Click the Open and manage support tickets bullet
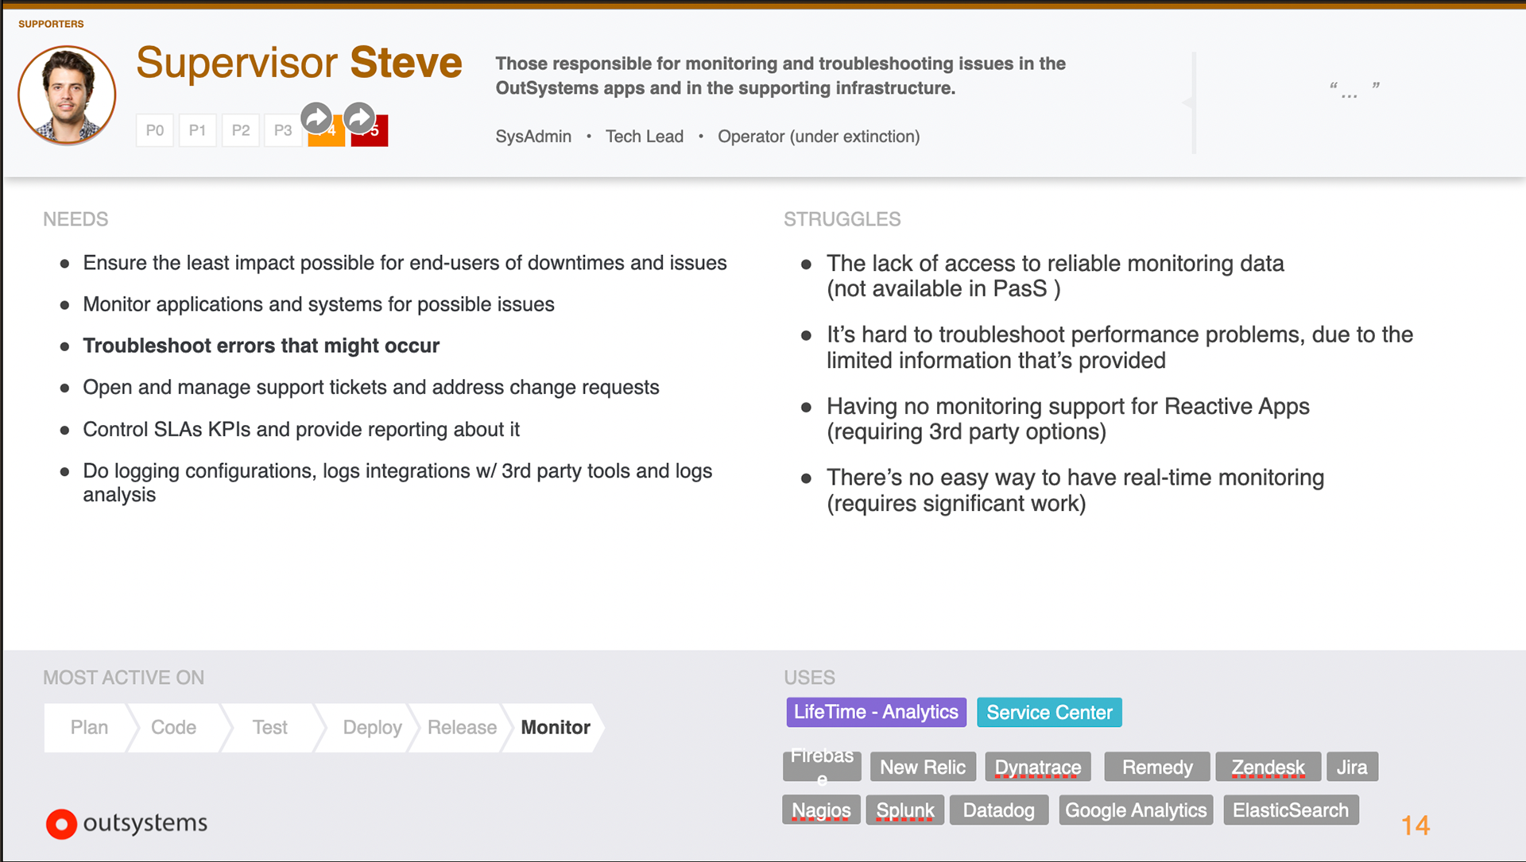 [x=371, y=388]
